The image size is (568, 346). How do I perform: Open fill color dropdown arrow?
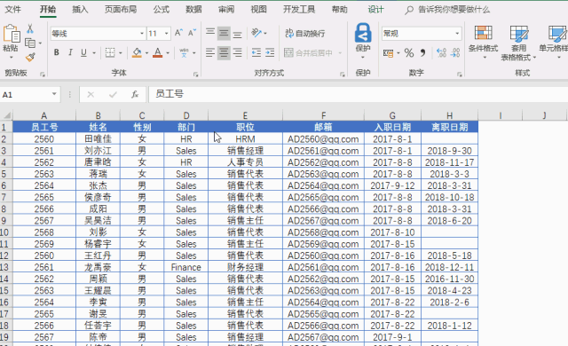[x=146, y=53]
